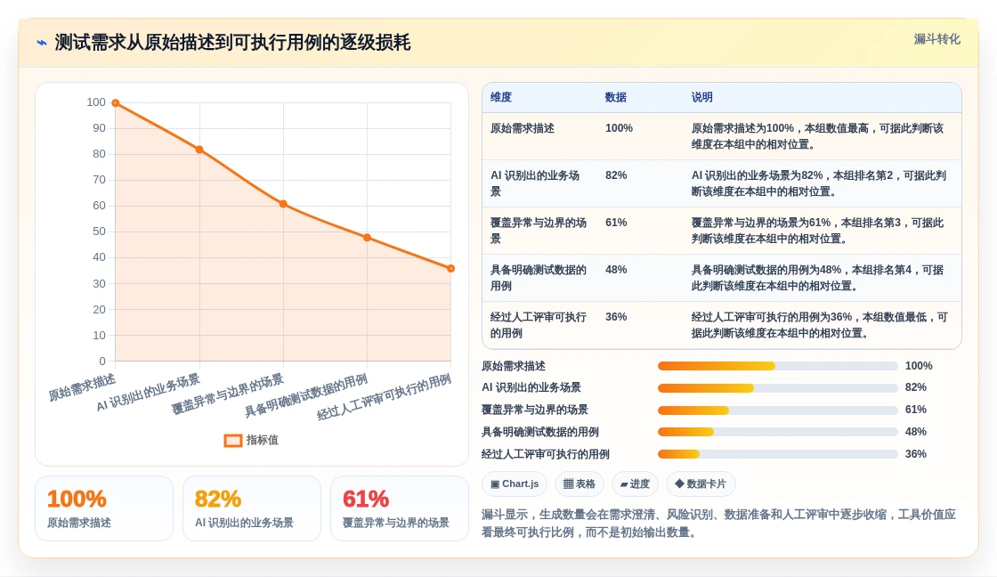Click the chart data point at value 36

pos(450,268)
